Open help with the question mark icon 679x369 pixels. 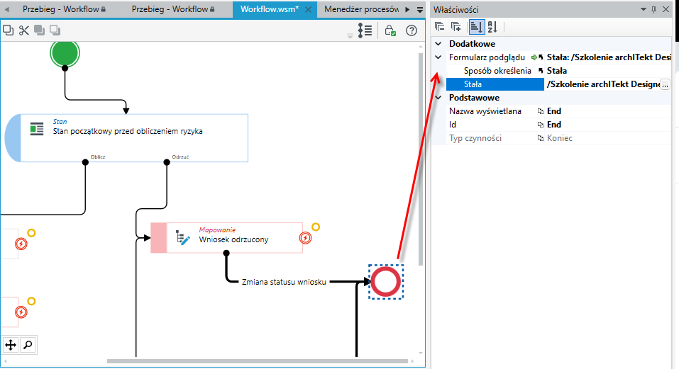412,30
